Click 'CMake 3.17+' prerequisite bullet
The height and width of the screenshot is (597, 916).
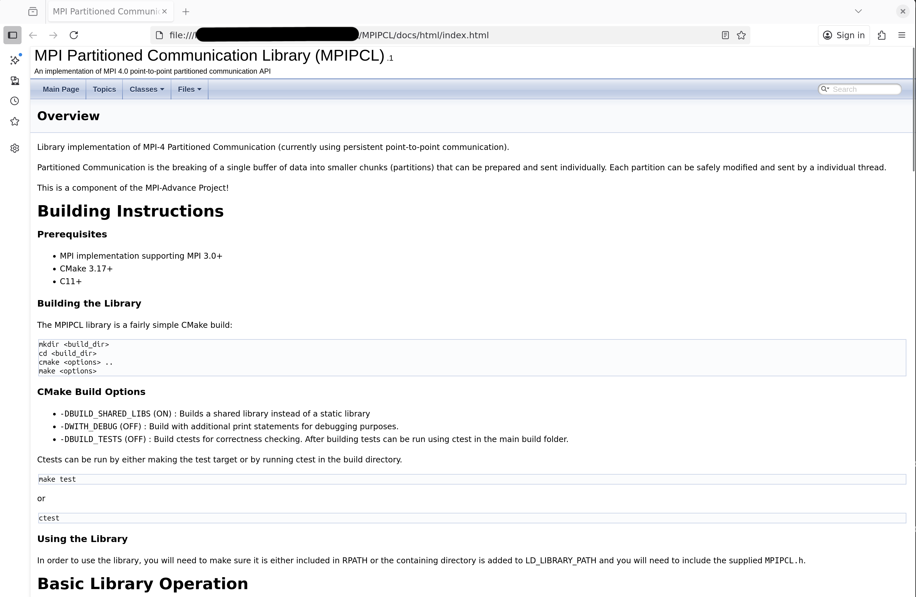[86, 269]
